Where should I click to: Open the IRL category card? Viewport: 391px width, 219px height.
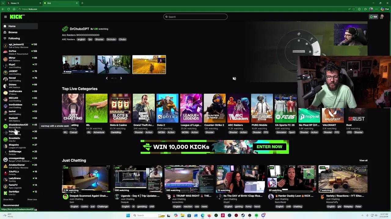point(97,108)
